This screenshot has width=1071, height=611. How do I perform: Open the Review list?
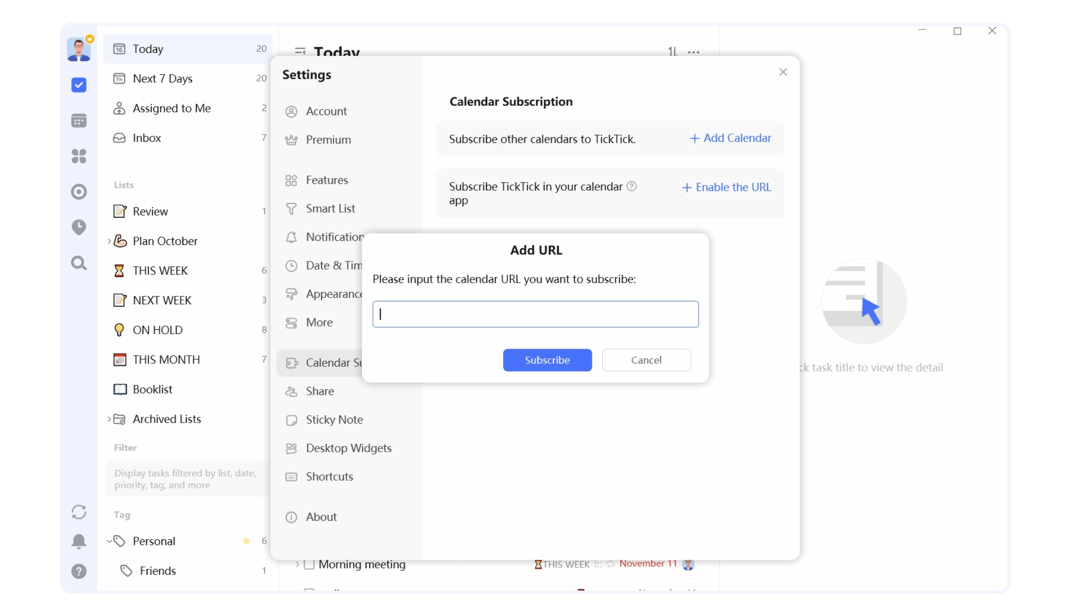point(188,211)
